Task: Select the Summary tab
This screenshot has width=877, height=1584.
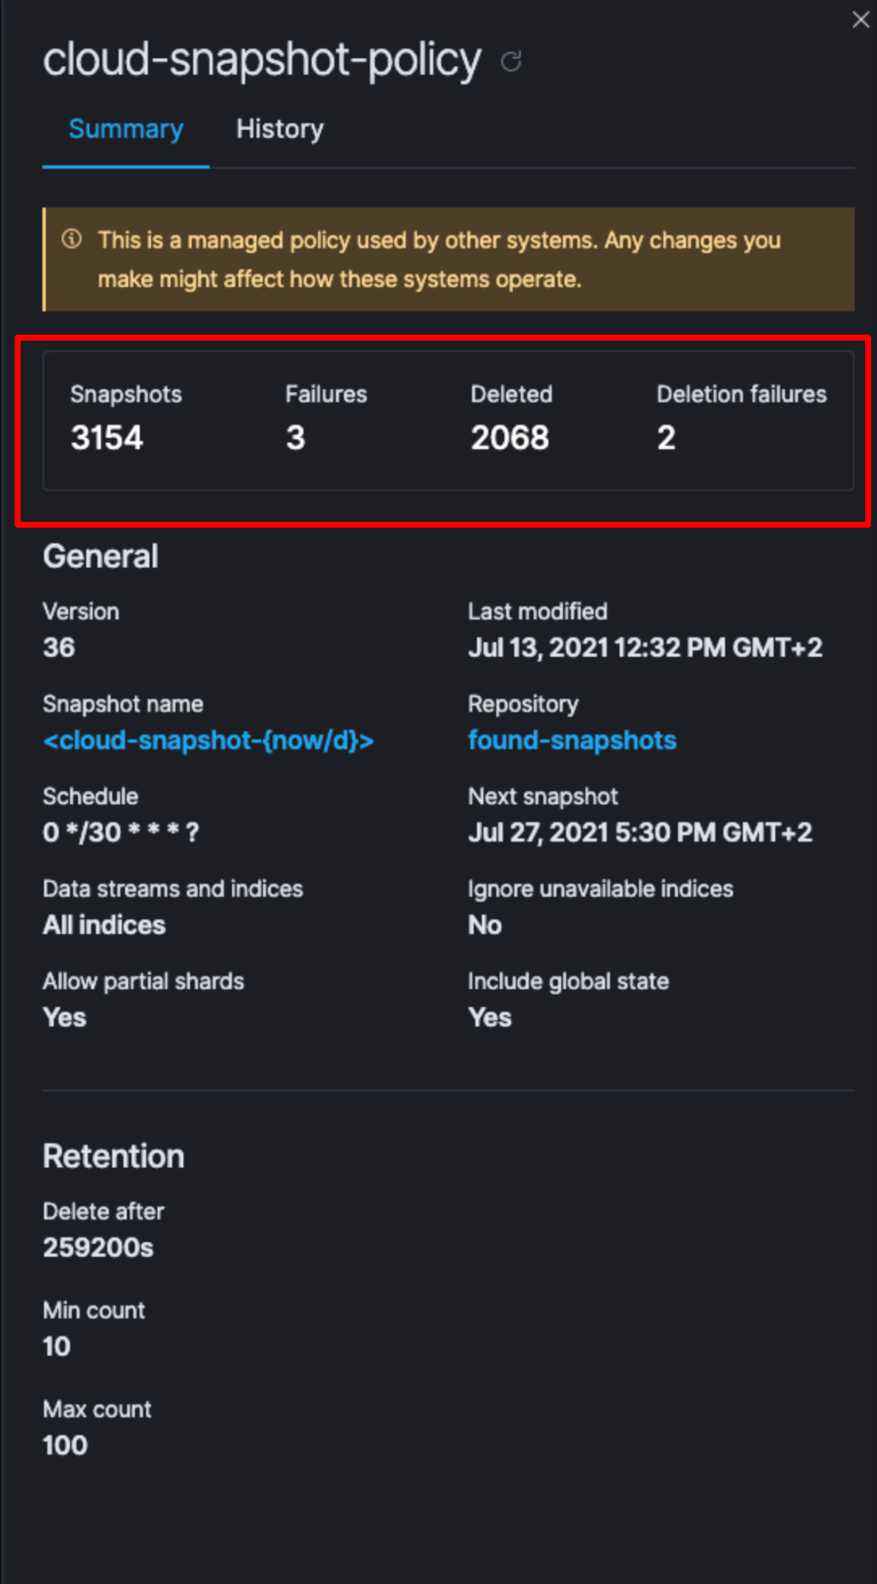Action: click(x=125, y=128)
